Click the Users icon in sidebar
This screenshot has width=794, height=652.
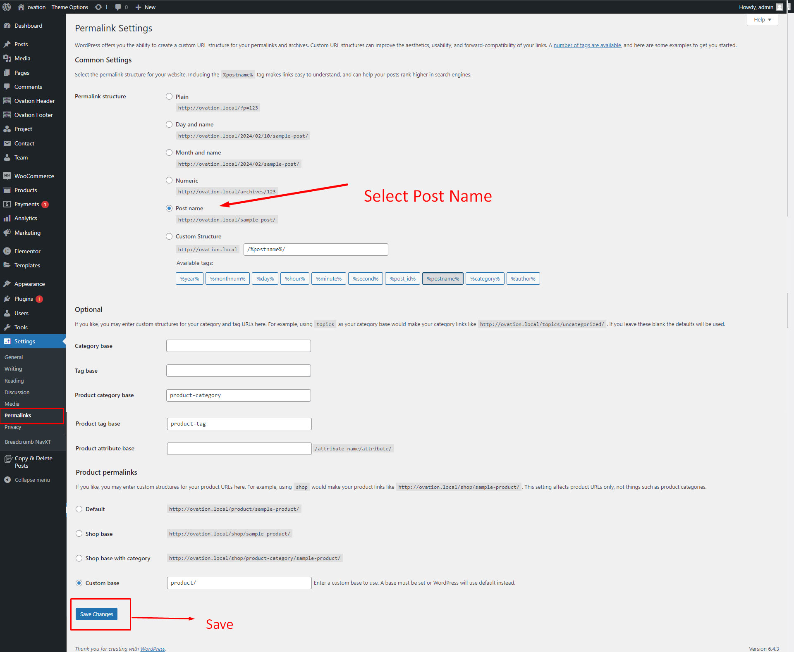click(x=7, y=313)
